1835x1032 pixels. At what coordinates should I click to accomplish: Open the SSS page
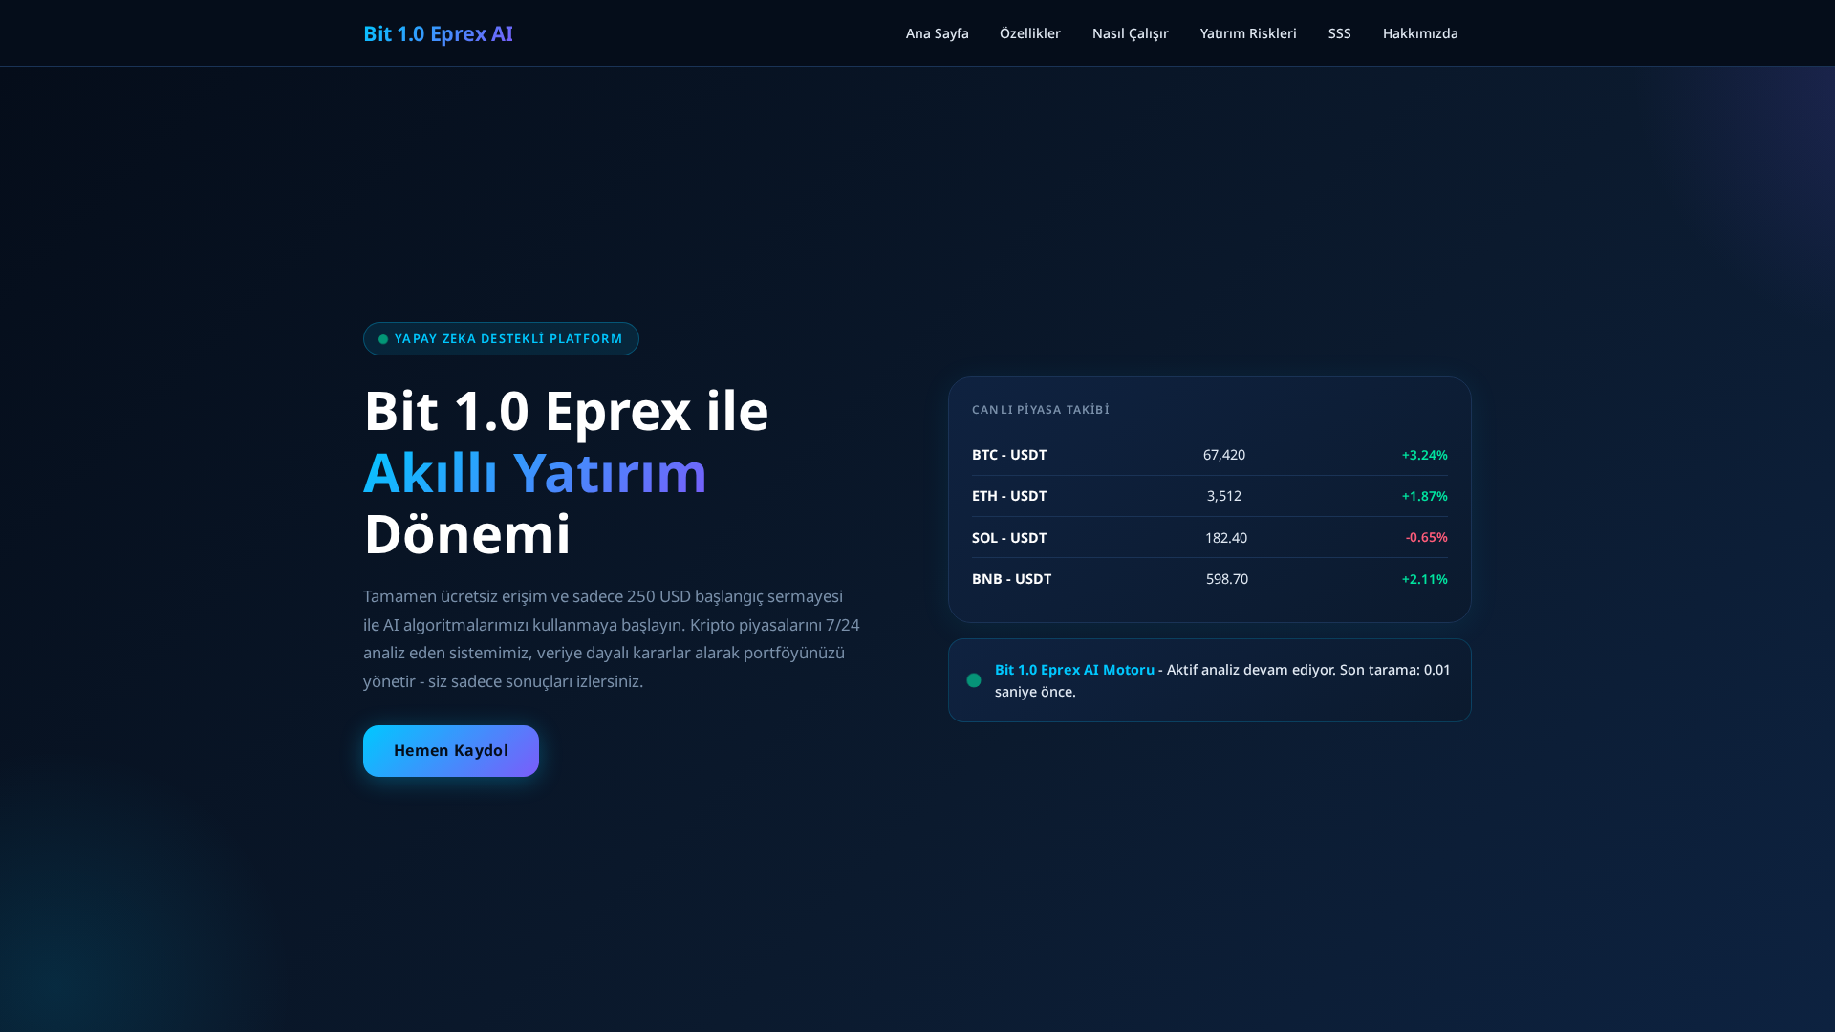pos(1339,32)
